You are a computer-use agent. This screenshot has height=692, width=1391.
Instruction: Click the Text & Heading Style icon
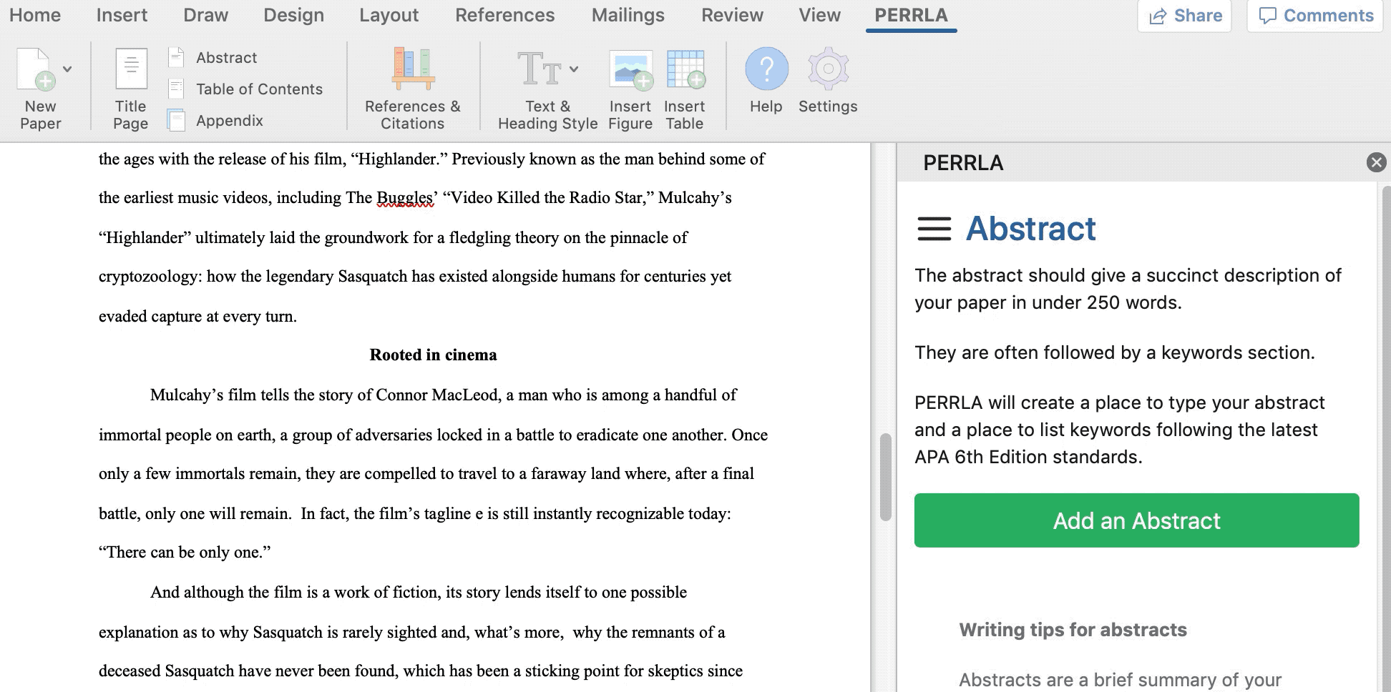(x=540, y=70)
